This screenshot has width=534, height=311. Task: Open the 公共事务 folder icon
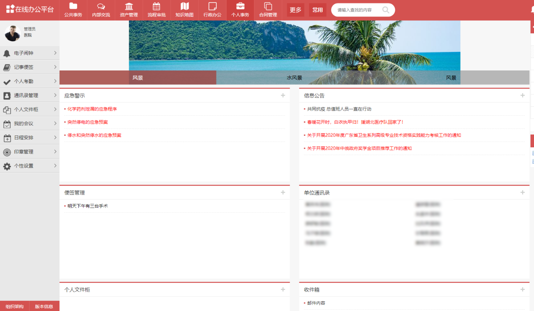(73, 6)
